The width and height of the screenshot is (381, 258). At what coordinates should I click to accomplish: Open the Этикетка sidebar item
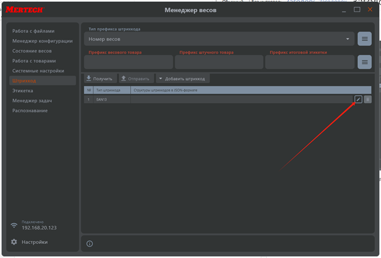point(23,90)
